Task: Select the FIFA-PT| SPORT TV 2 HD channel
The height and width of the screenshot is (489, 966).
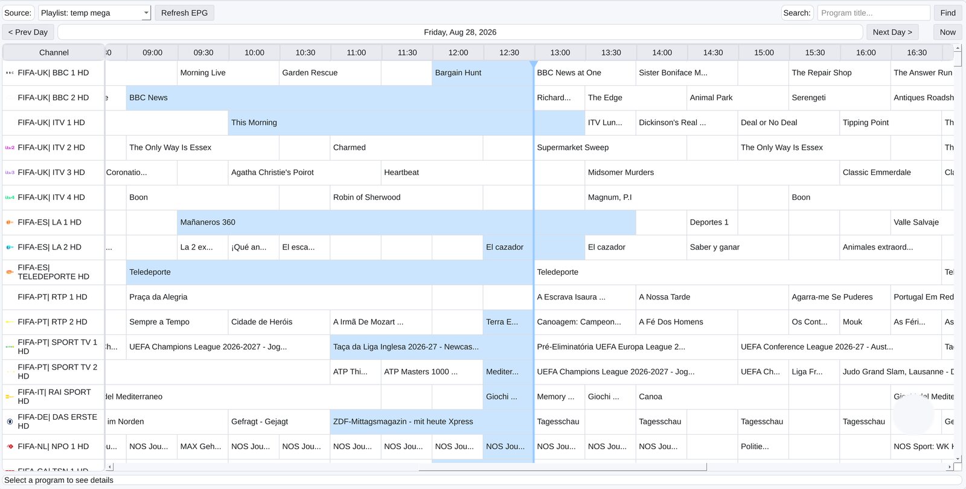Action: [x=54, y=372]
